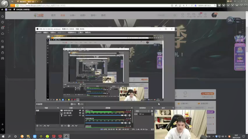Go to 直播 on Douyu navigation
The width and height of the screenshot is (248, 139).
(x=63, y=15)
